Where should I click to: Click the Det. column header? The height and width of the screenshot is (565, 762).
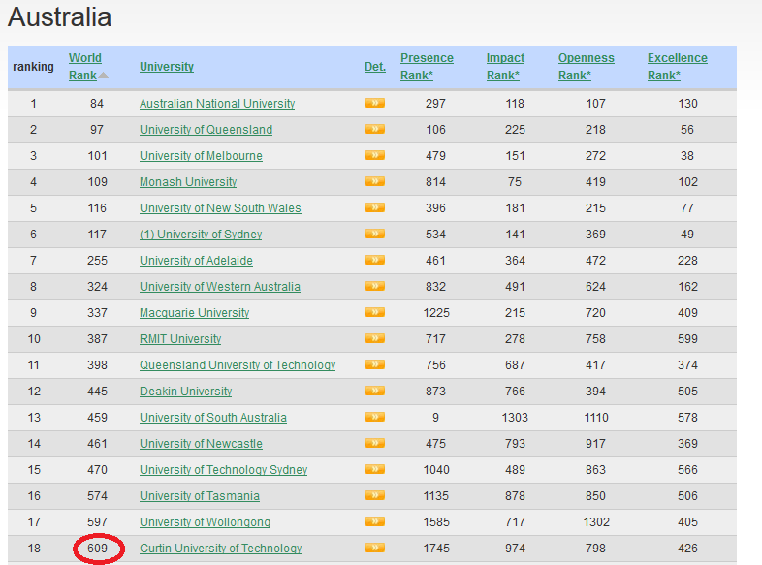click(374, 67)
